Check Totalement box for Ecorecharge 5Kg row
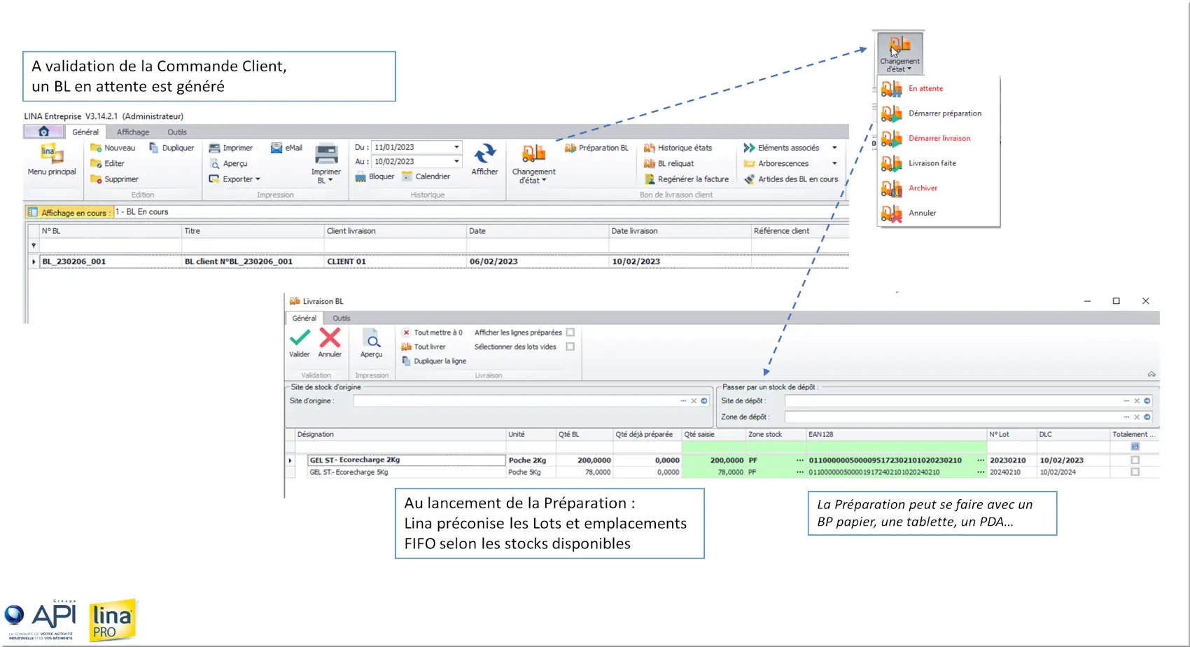 coord(1135,472)
